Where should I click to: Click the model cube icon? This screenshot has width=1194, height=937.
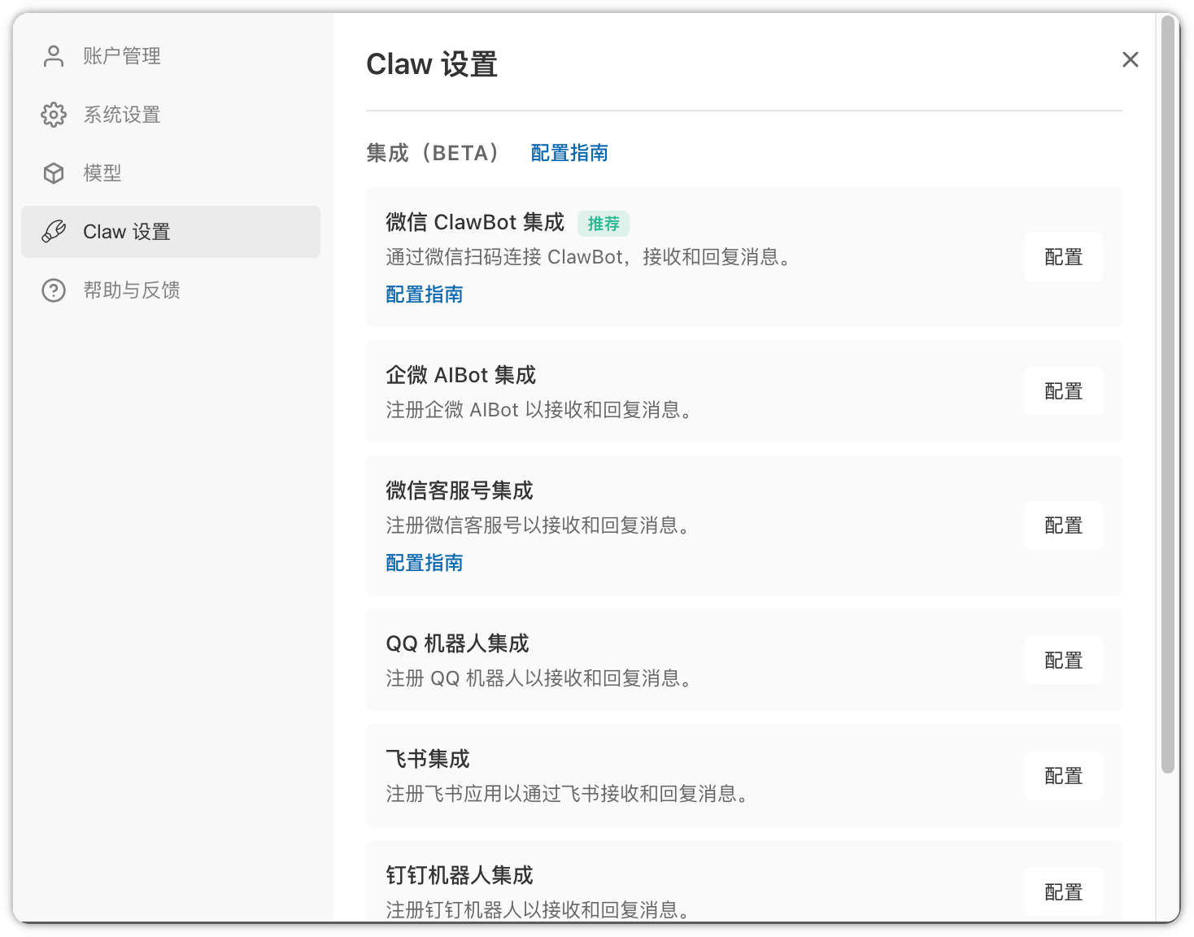[54, 173]
